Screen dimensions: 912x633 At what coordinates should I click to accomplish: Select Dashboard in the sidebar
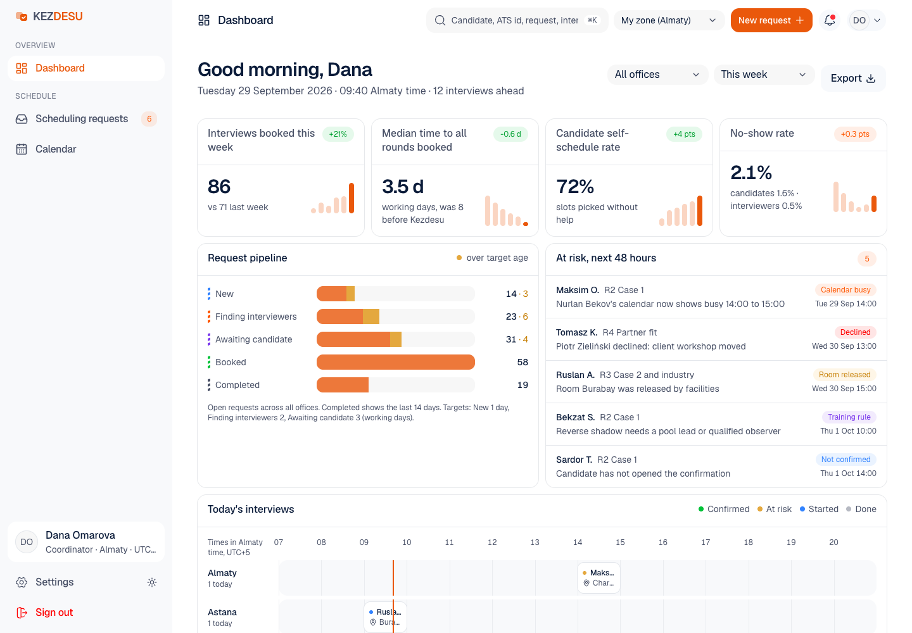[86, 68]
